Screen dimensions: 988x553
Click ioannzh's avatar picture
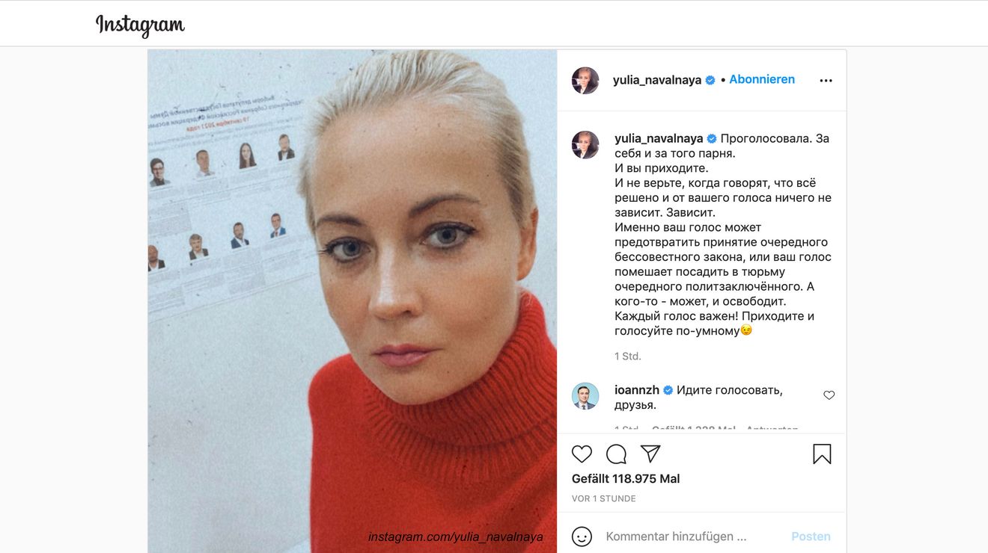pyautogui.click(x=585, y=396)
